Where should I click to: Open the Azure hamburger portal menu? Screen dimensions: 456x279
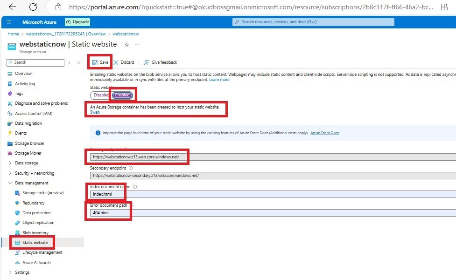click(9, 22)
